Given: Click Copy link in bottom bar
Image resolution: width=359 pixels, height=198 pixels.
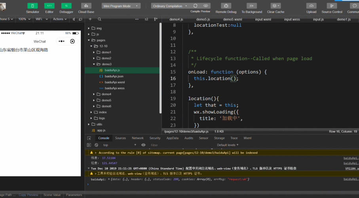Looking at the screenshot, I should [x=22, y=195].
